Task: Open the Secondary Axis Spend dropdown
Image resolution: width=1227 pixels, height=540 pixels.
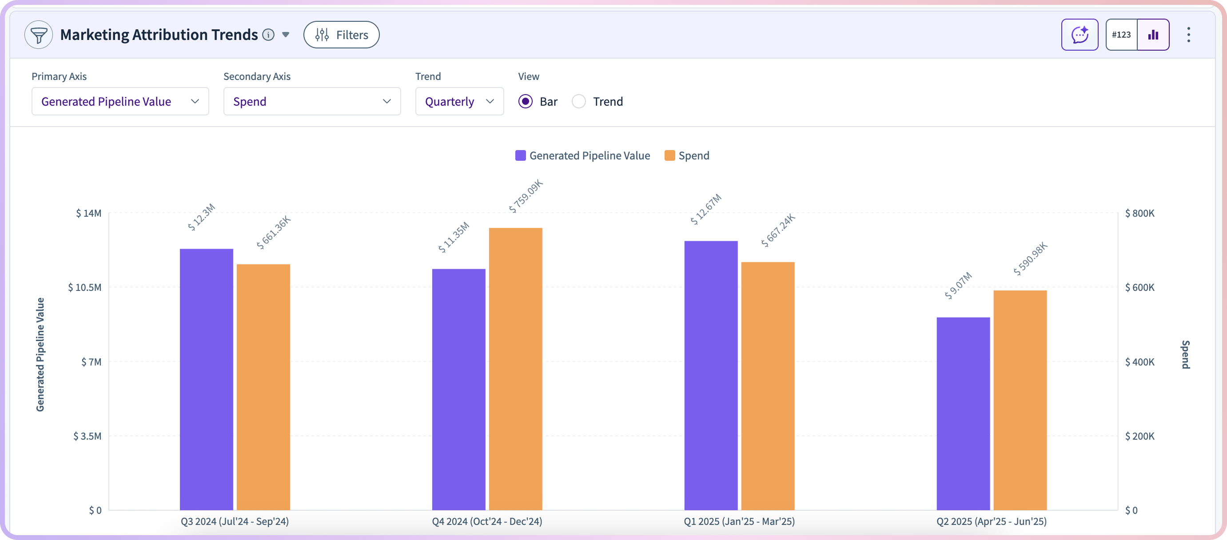Action: pos(312,101)
